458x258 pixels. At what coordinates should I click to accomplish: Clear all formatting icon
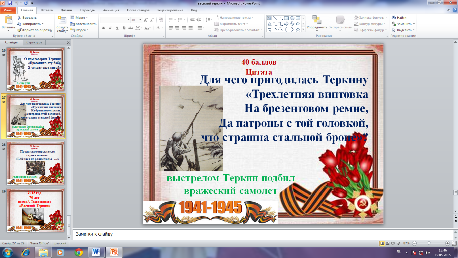pyautogui.click(x=161, y=20)
